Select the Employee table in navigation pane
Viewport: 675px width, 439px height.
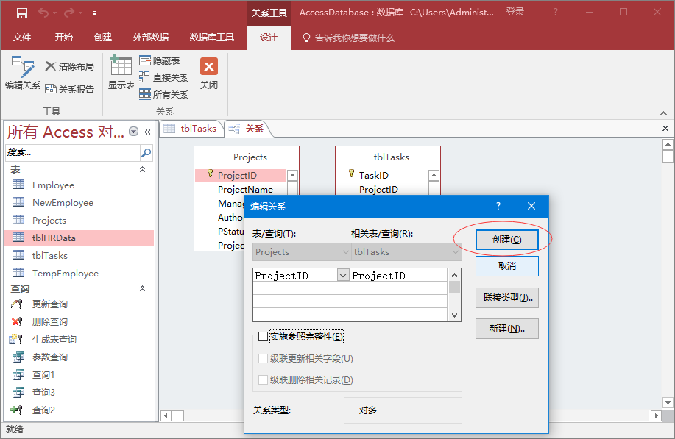pos(53,185)
